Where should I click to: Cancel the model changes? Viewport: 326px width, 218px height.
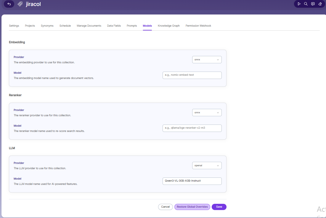click(x=166, y=207)
